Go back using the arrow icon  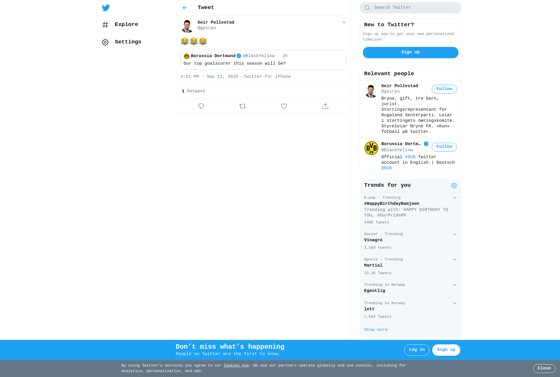pos(185,8)
